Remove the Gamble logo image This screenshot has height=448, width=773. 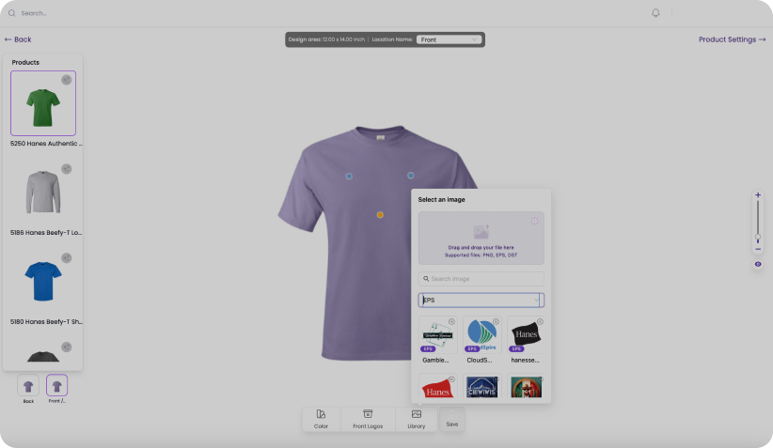click(x=451, y=322)
